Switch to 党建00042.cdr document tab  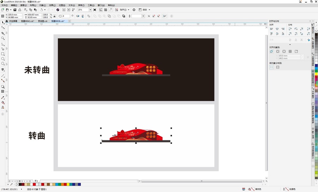pos(27,21)
